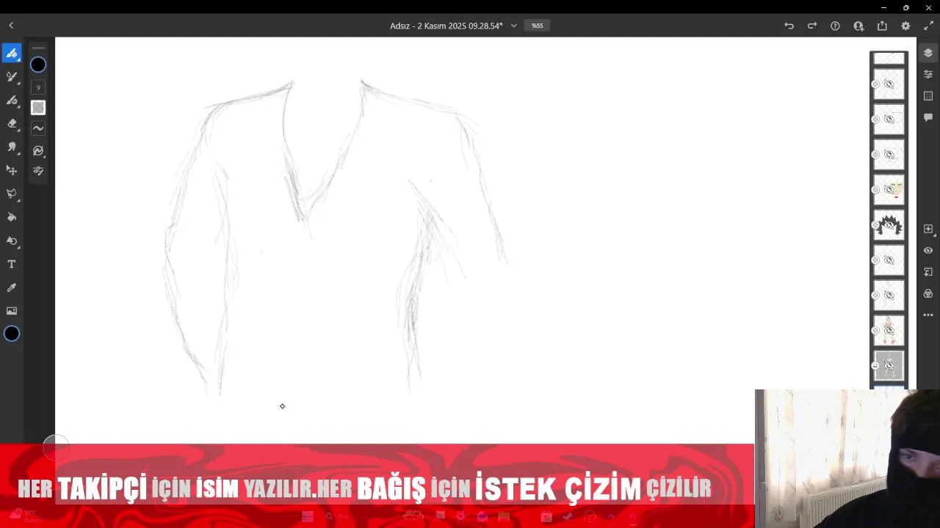Show the hidden layer directly below the hair layer
The height and width of the screenshot is (528, 940).
[x=889, y=260]
